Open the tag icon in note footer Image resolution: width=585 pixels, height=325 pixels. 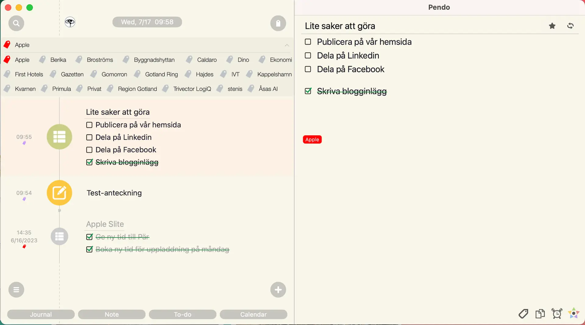[x=523, y=313]
